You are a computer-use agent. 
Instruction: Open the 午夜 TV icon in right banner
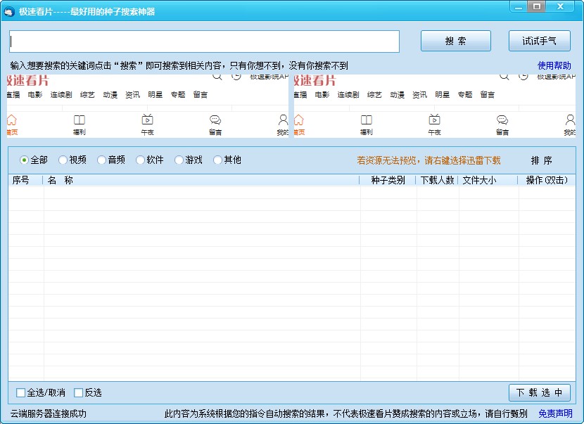(x=434, y=120)
